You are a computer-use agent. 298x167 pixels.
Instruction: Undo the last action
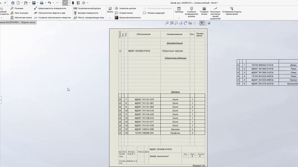[49, 3]
